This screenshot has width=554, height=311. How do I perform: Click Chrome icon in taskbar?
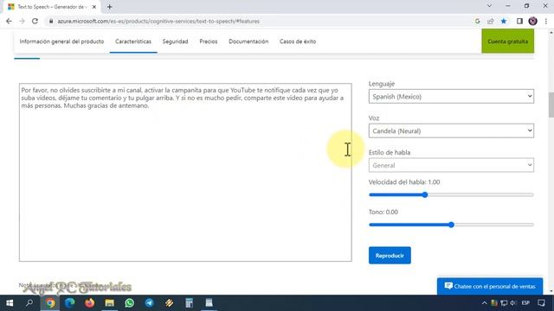pyautogui.click(x=50, y=303)
